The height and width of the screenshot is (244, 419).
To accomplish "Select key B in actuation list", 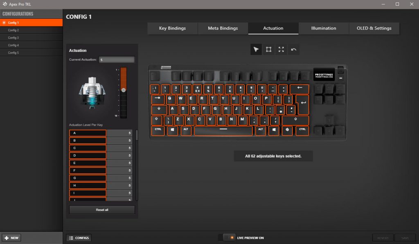I will point(88,140).
